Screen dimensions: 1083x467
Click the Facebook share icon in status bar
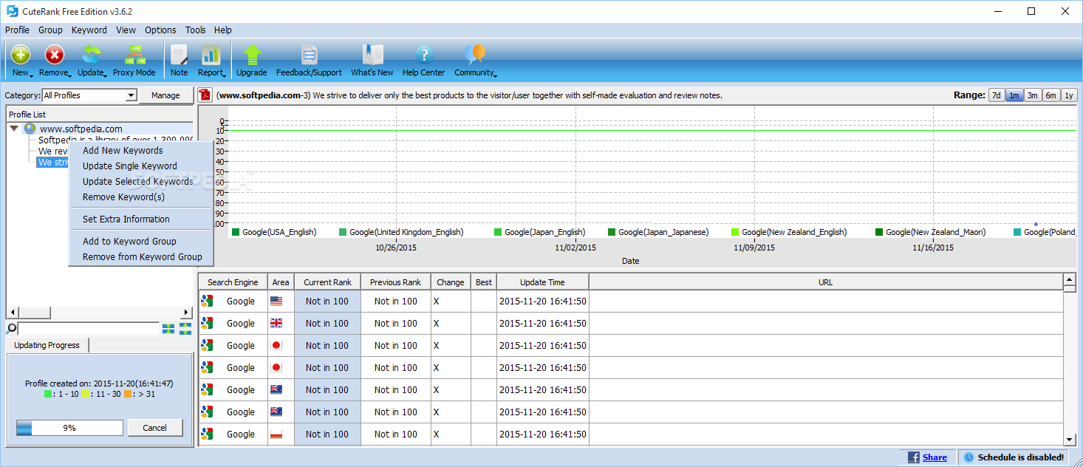914,457
